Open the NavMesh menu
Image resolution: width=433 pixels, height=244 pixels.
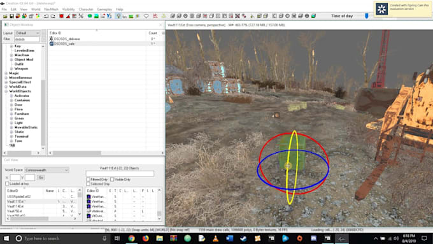[51, 9]
